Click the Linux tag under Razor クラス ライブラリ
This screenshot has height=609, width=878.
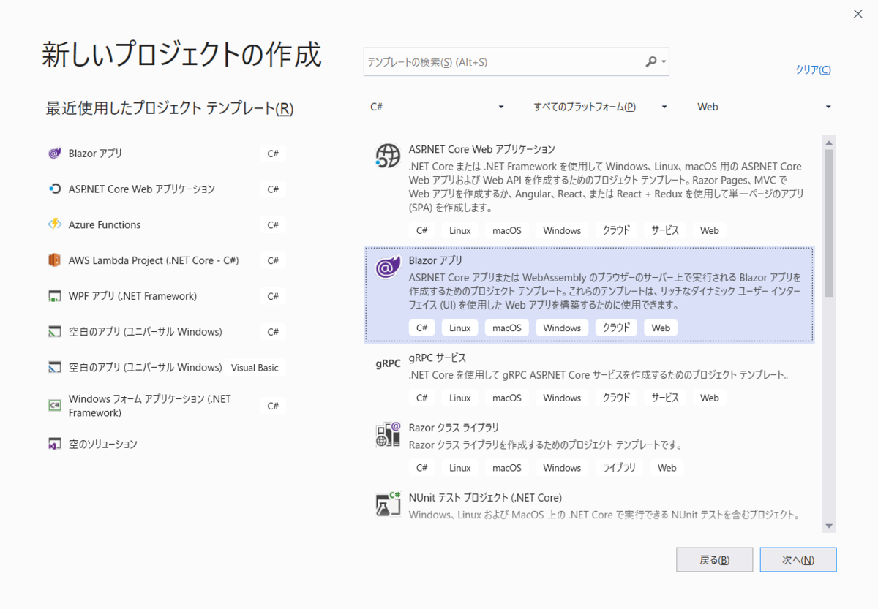point(460,468)
